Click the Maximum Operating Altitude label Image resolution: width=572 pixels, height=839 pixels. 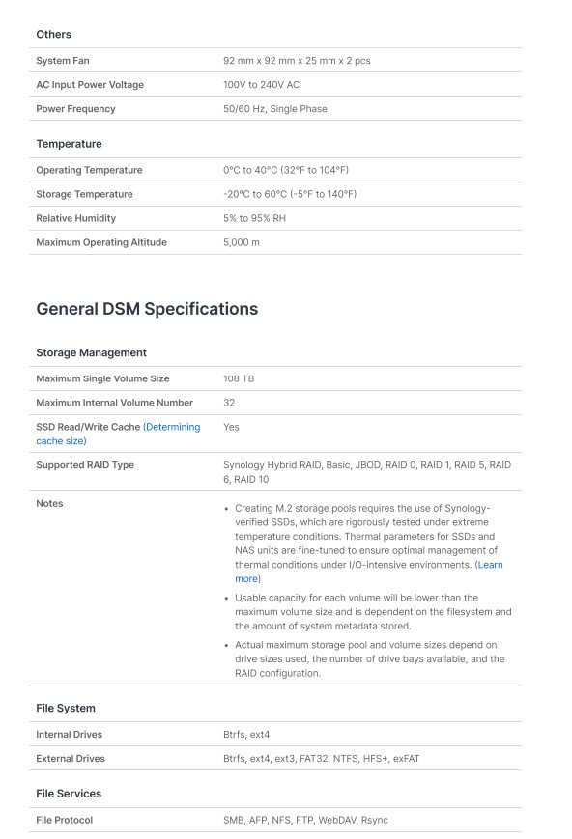(101, 242)
